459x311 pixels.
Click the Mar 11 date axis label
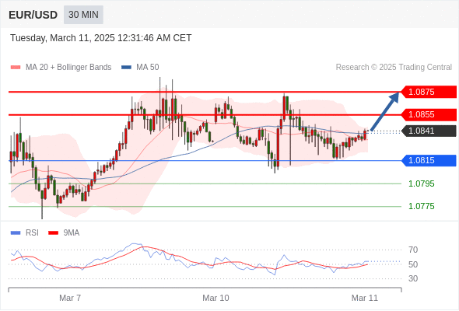[365, 298]
